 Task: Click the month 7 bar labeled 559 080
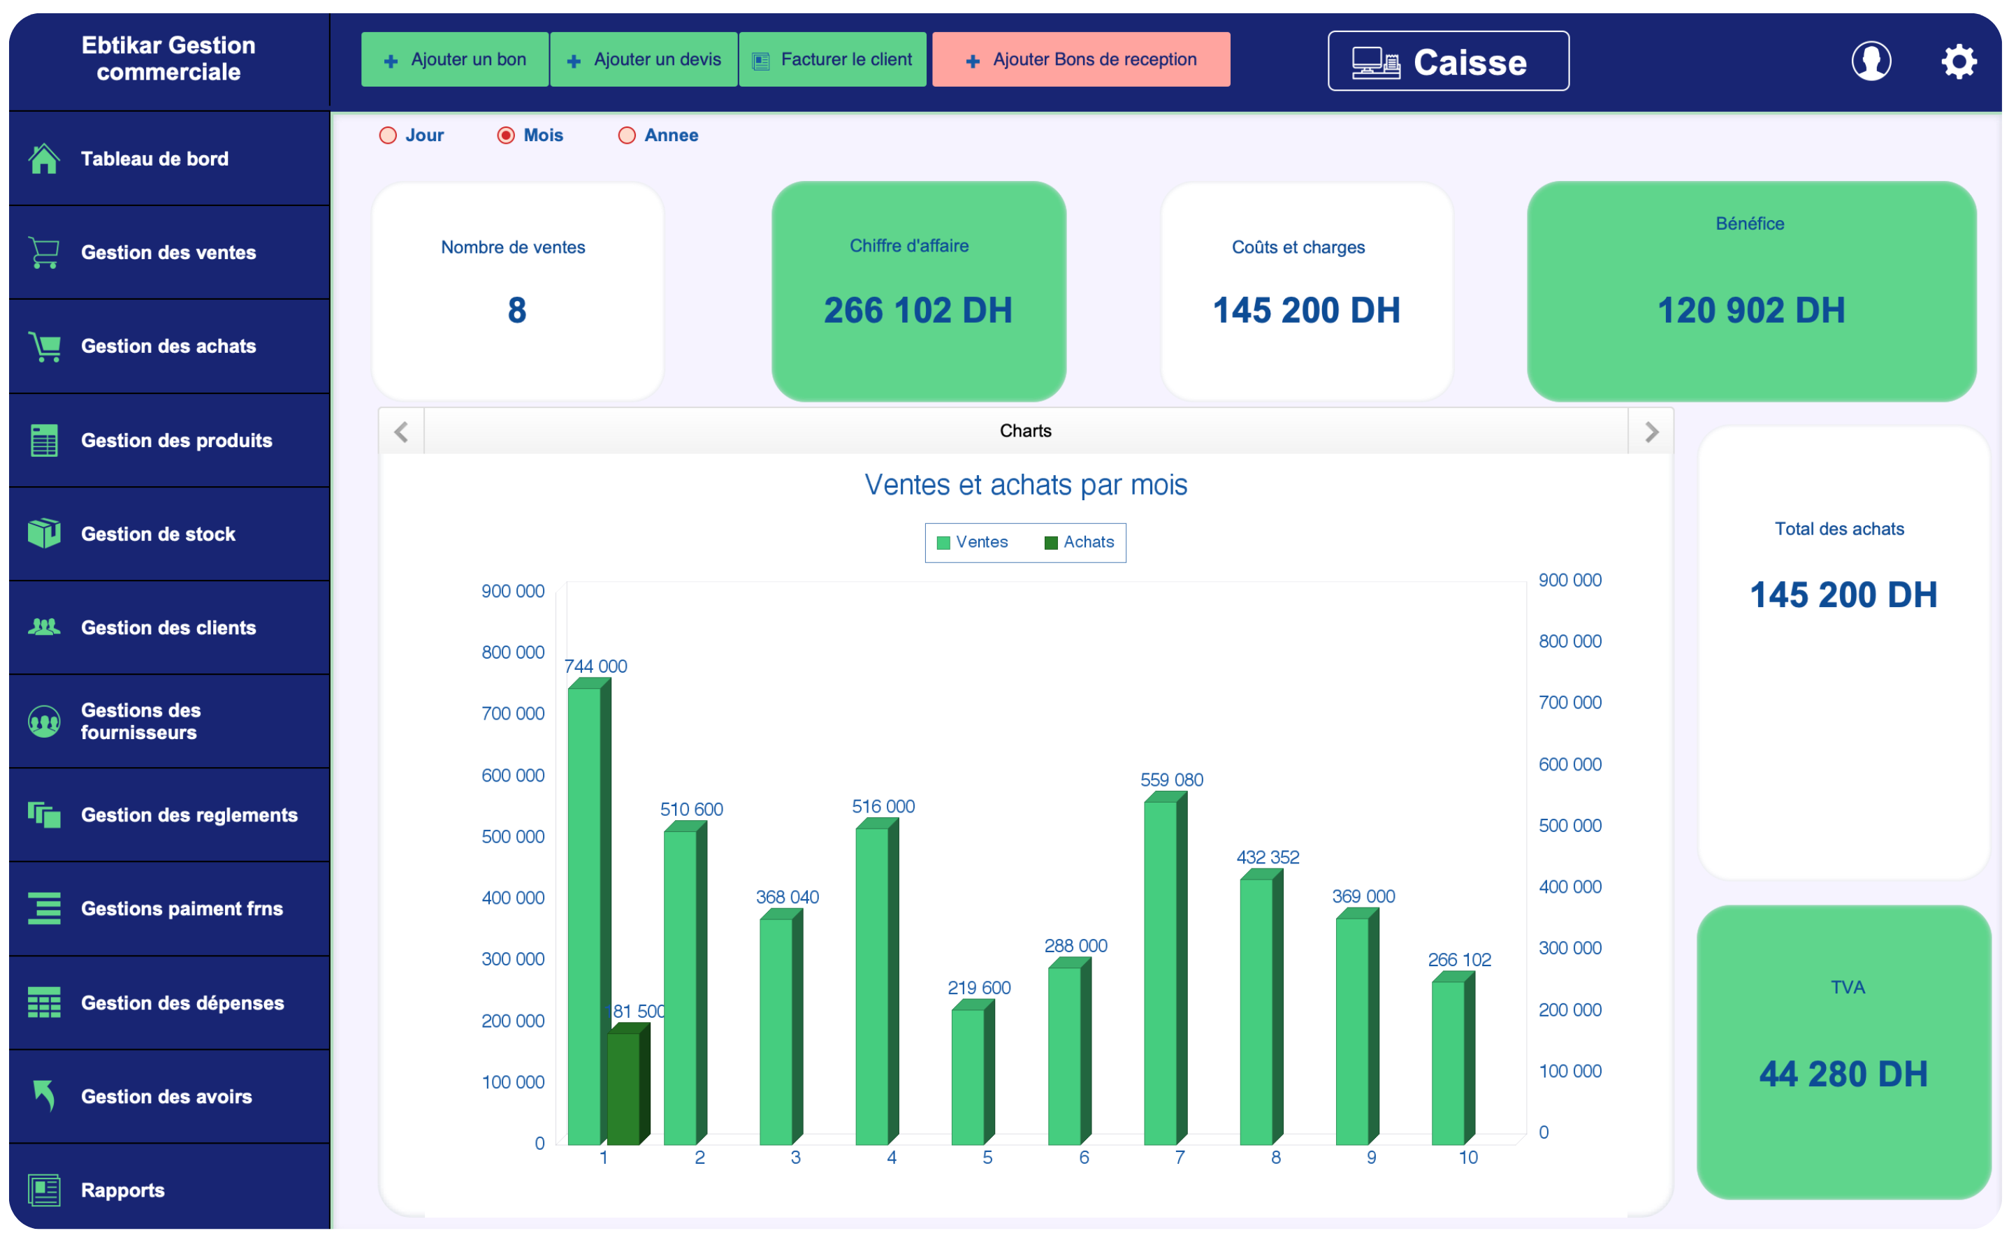(x=1166, y=968)
